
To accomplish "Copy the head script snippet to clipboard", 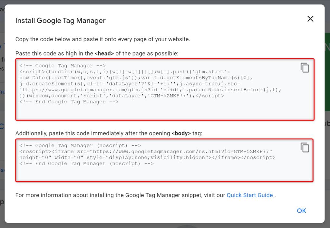I will [305, 68].
